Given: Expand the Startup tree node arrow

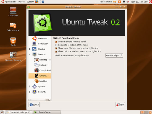Looking at the screenshot, I should point(30,49).
